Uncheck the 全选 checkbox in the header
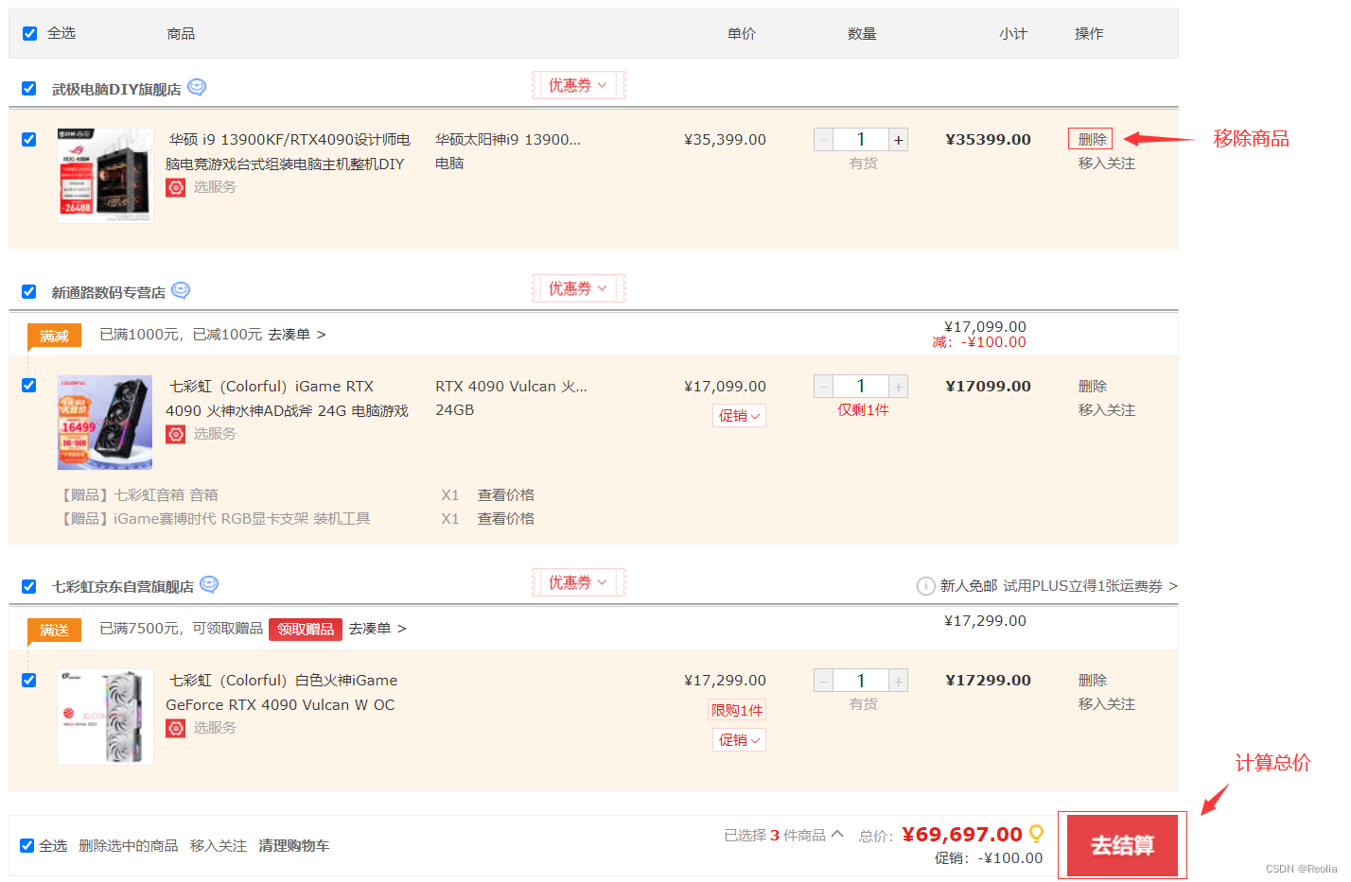The image size is (1351, 882). 28,33
